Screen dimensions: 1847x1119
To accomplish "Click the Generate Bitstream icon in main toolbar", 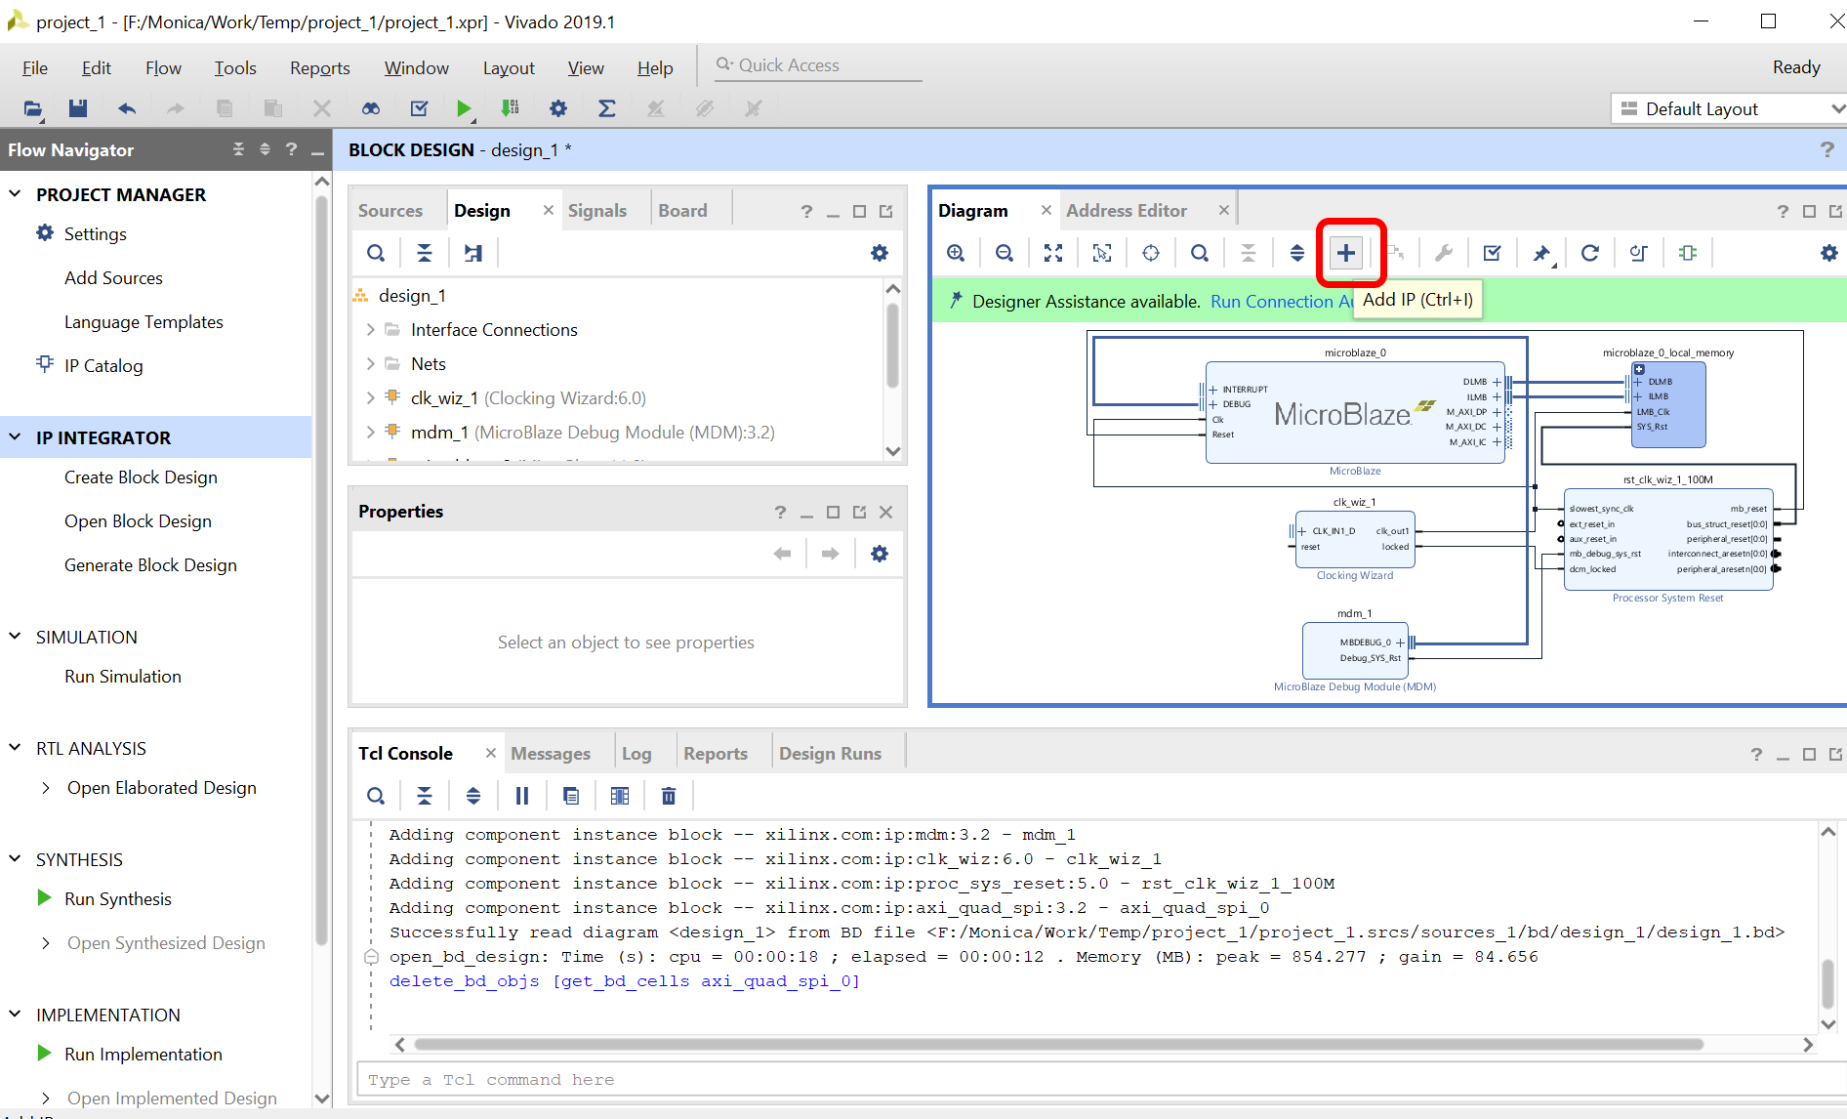I will click(510, 108).
